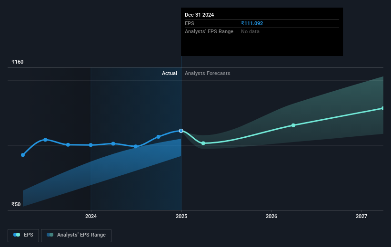The height and width of the screenshot is (247, 391).
Task: Toggle the Analysts' EPS Range legend
Action: pyautogui.click(x=76, y=235)
